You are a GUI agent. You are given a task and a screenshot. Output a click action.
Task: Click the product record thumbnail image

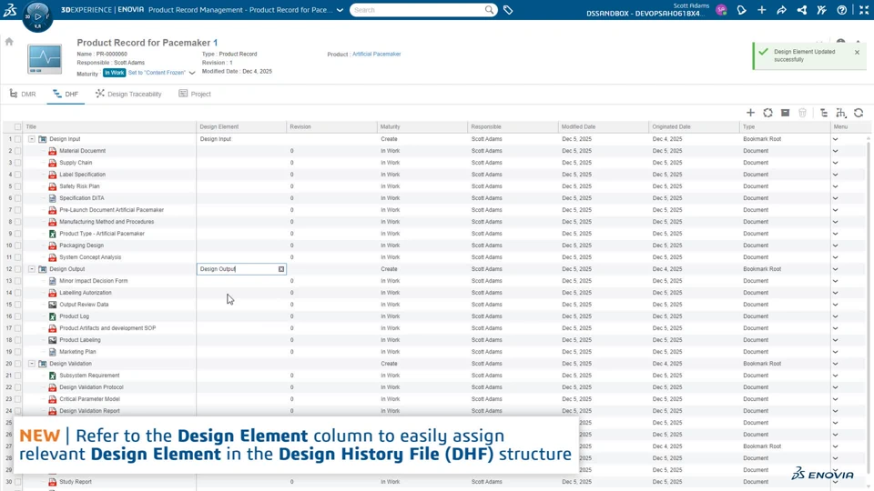pyautogui.click(x=45, y=59)
